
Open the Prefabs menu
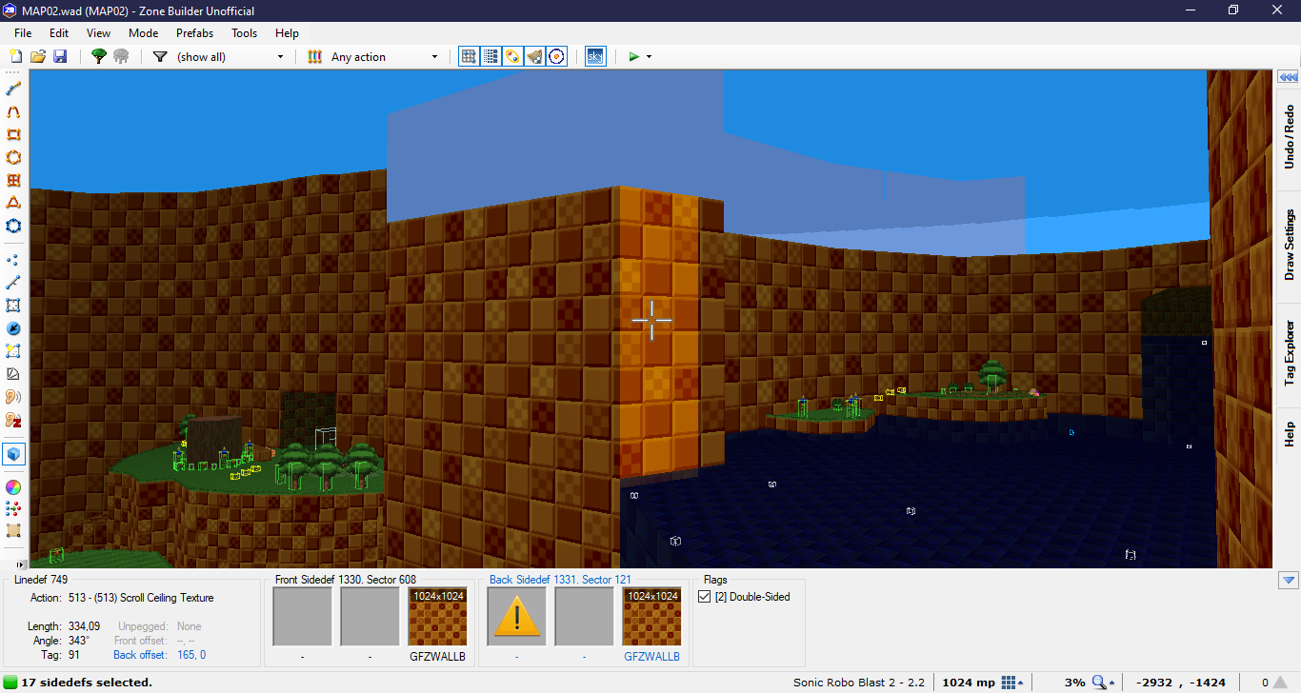point(194,33)
